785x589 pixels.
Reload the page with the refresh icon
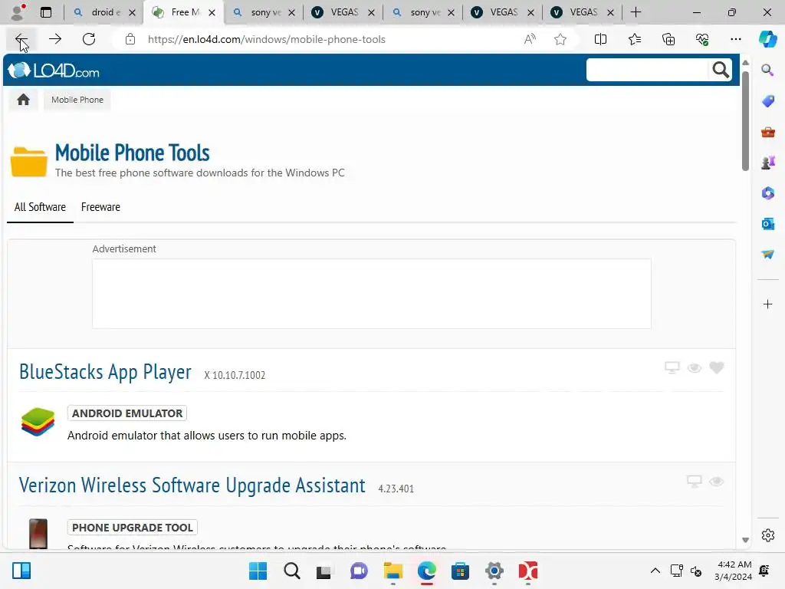[89, 39]
